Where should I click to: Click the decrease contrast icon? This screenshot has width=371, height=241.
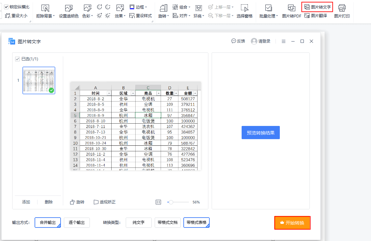pos(108,7)
